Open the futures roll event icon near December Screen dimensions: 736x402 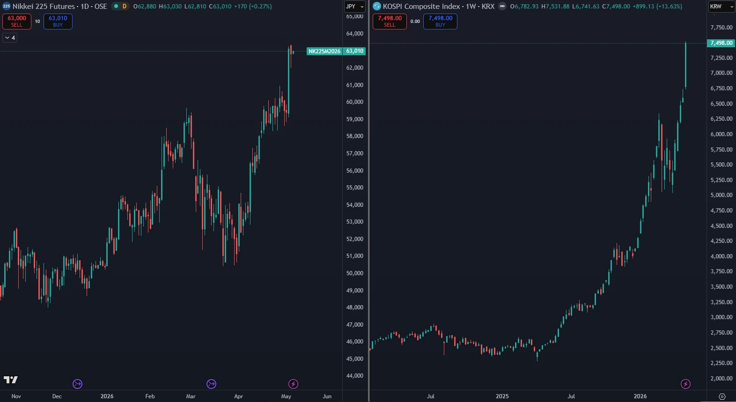coord(78,384)
